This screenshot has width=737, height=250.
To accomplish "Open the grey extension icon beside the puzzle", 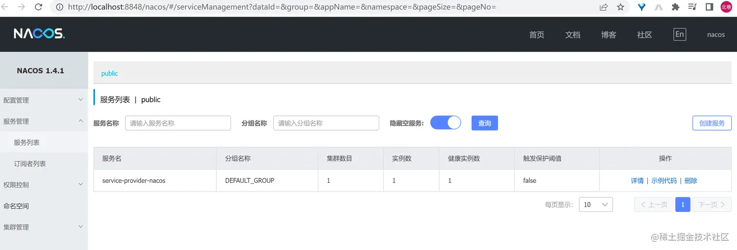I will [659, 7].
